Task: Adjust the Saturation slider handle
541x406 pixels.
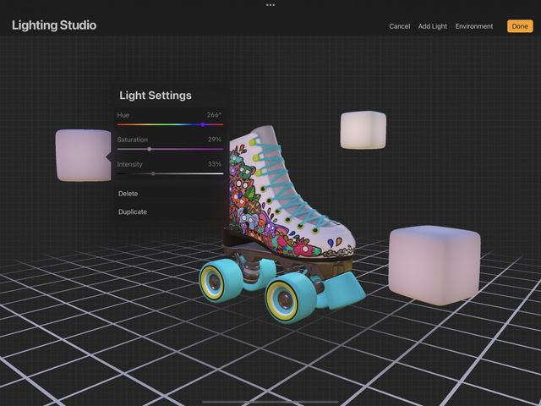Action: tap(149, 149)
